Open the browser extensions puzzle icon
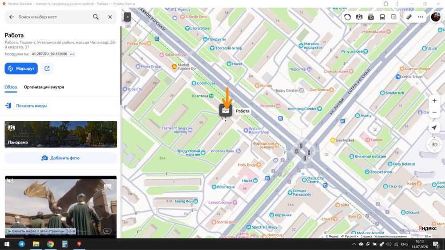This screenshot has width=445, height=250. pos(386,4)
